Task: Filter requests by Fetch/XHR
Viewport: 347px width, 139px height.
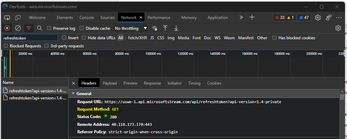Action: coord(138,38)
